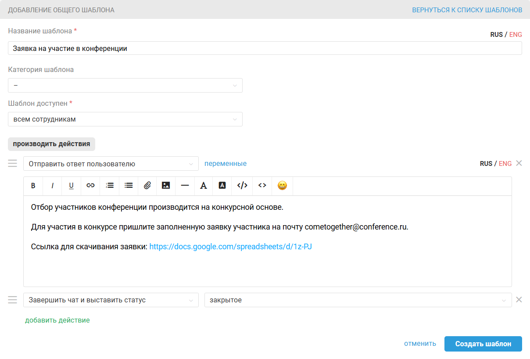Image resolution: width=530 pixels, height=359 pixels.
Task: Insert a hyperlink via the link icon
Action: (x=90, y=186)
